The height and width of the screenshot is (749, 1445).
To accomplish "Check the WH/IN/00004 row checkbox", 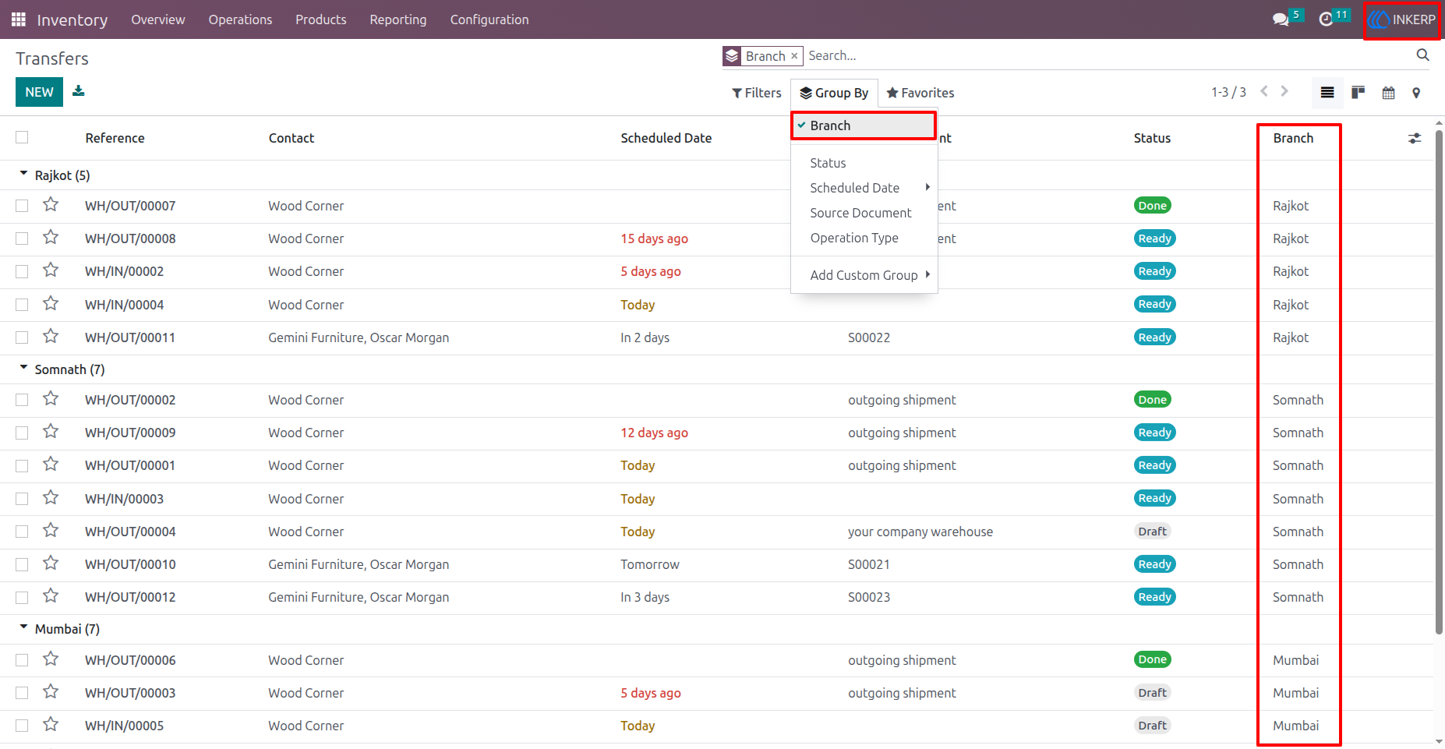I will click(22, 305).
